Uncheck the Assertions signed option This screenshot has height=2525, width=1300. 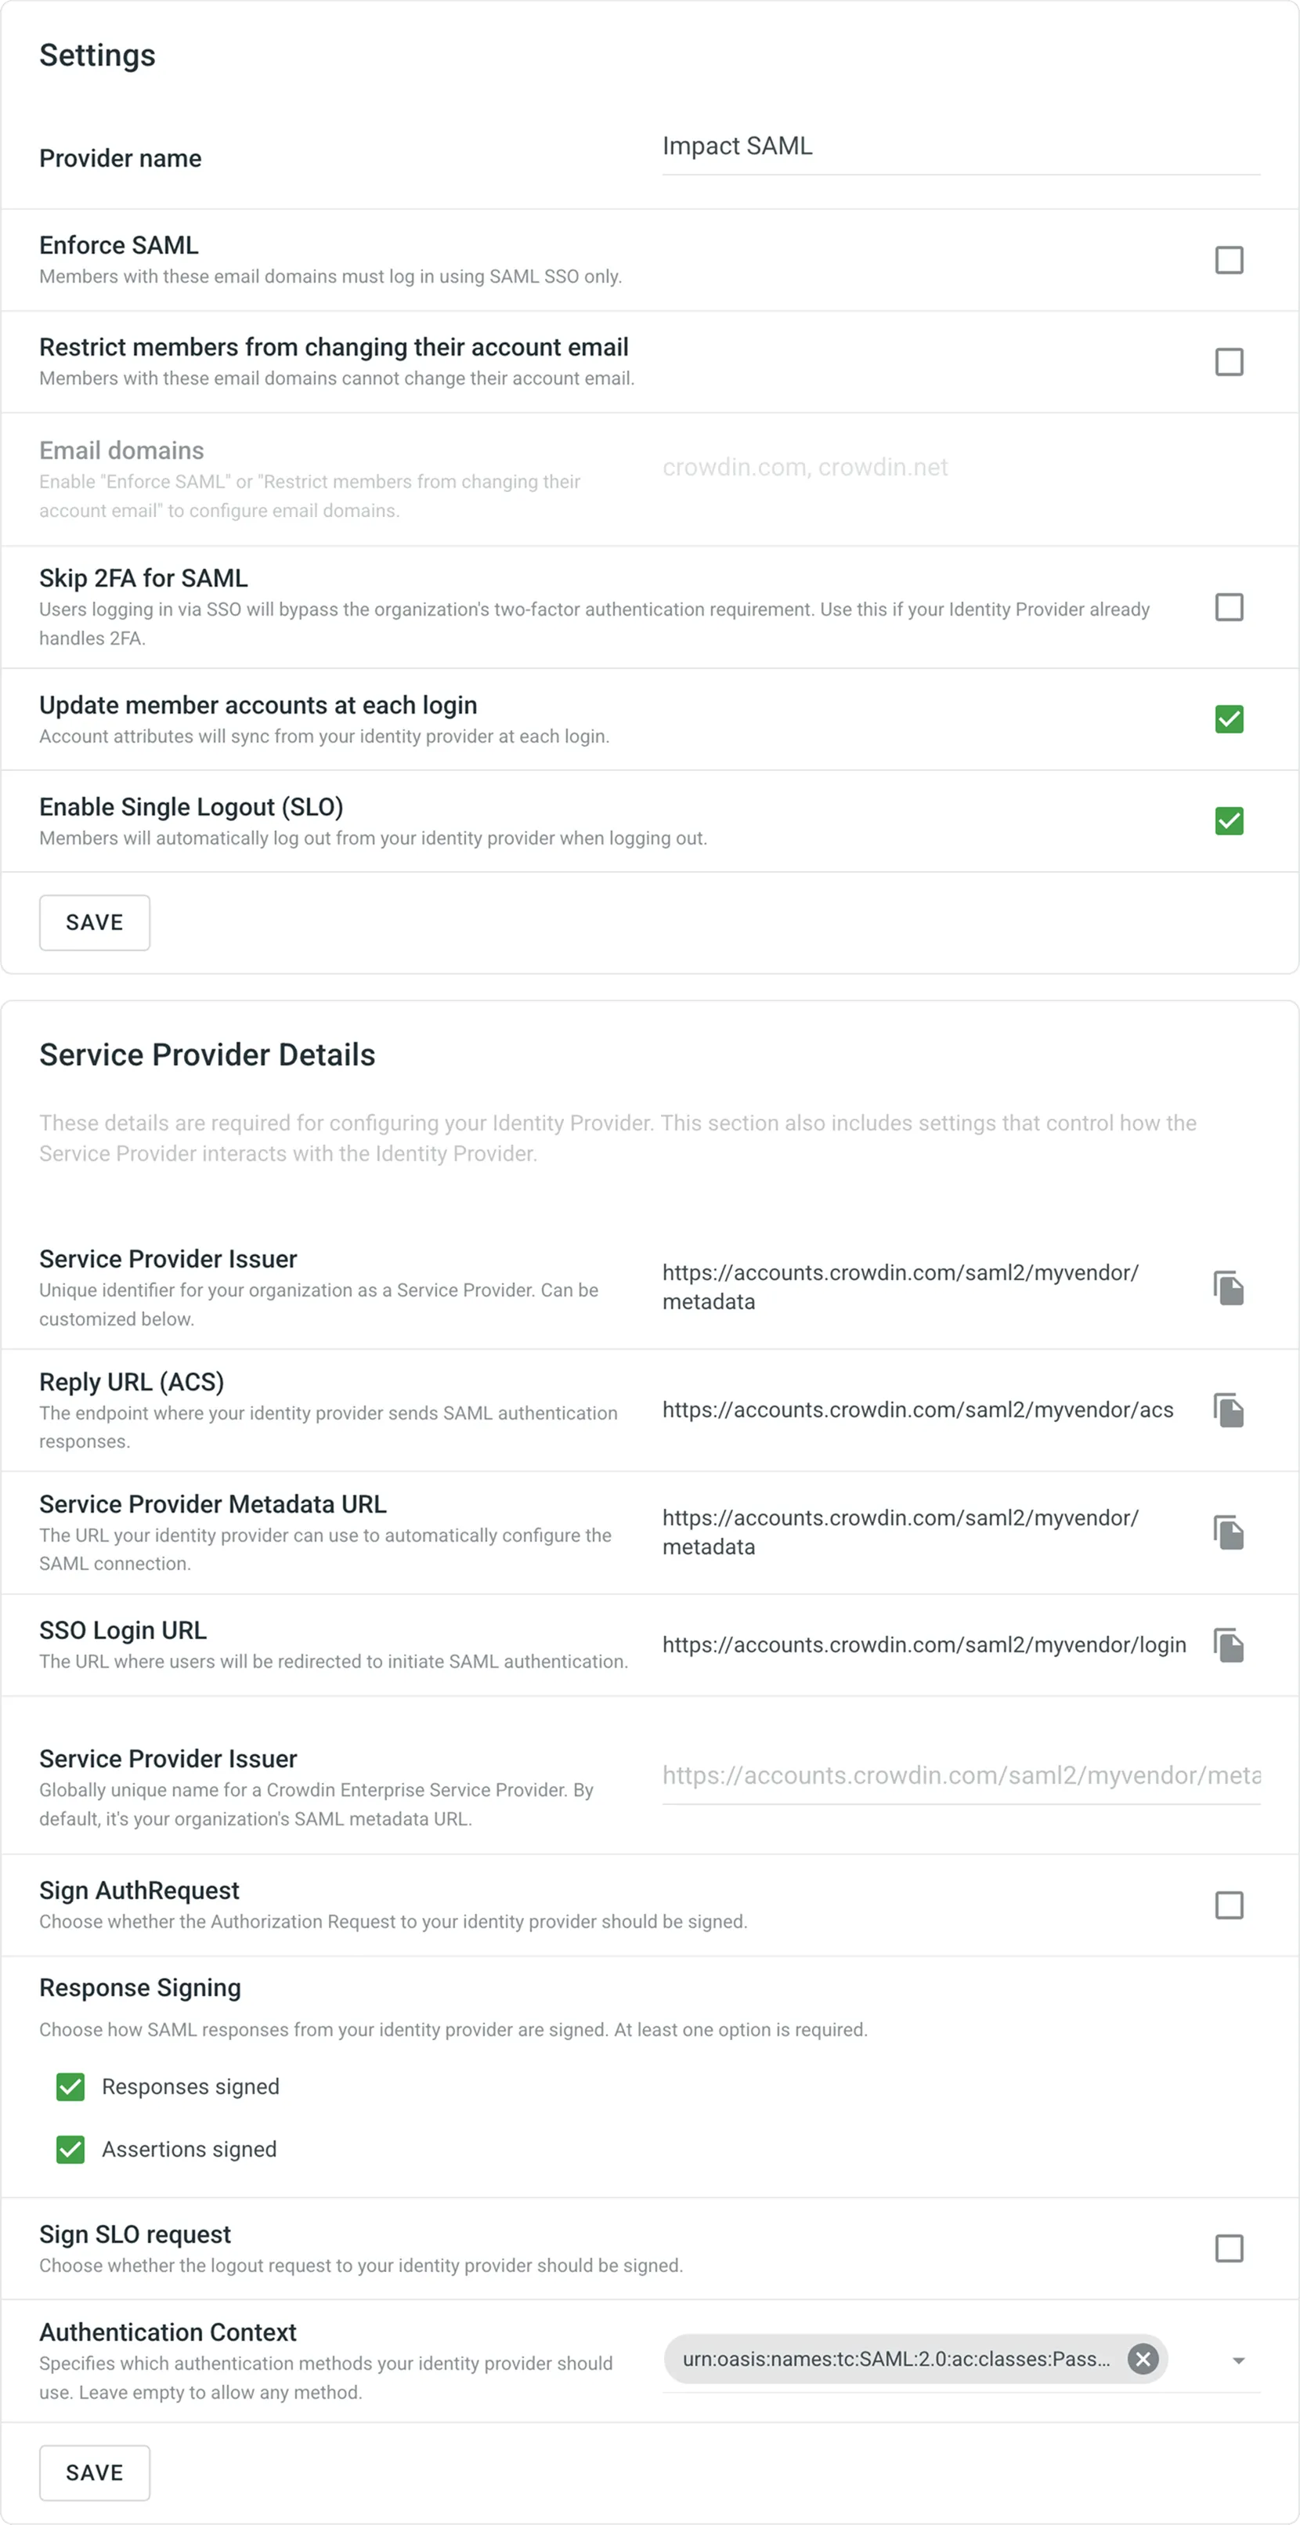click(x=69, y=2150)
